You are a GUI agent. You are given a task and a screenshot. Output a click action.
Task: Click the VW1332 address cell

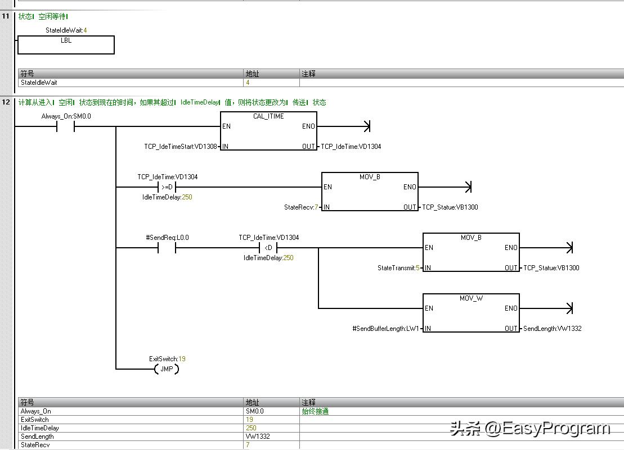click(271, 437)
